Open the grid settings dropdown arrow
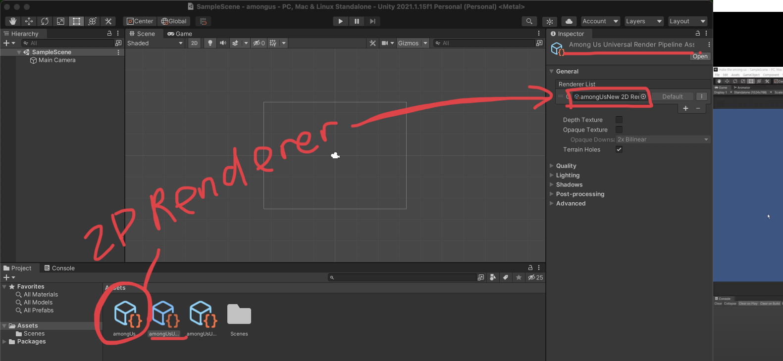 point(284,43)
